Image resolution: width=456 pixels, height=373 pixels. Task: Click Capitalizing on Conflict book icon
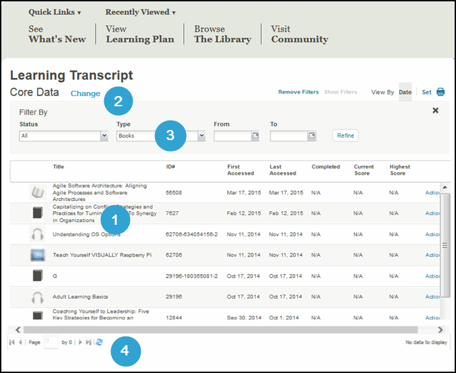coord(37,213)
